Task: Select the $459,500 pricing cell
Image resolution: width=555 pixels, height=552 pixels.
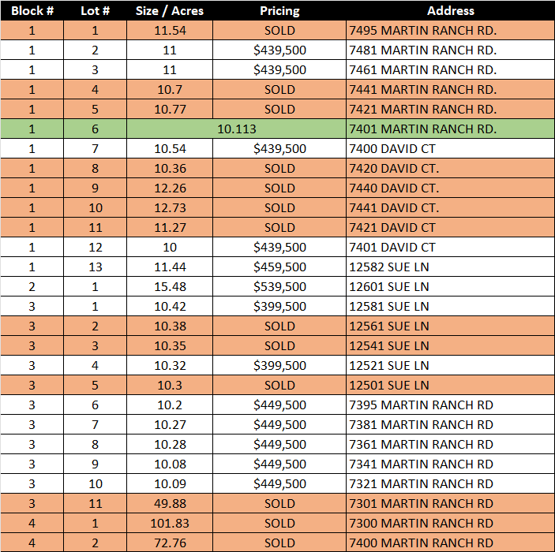Action: 279,267
